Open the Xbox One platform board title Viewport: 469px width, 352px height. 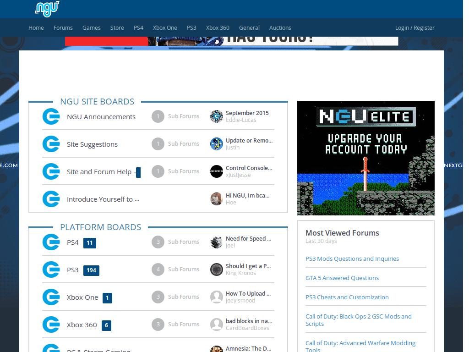pos(82,297)
